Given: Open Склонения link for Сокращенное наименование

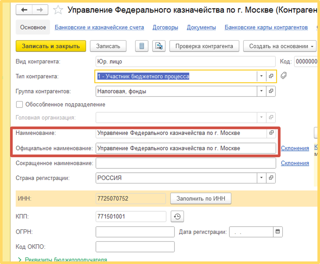Looking at the screenshot, I should tap(295, 163).
